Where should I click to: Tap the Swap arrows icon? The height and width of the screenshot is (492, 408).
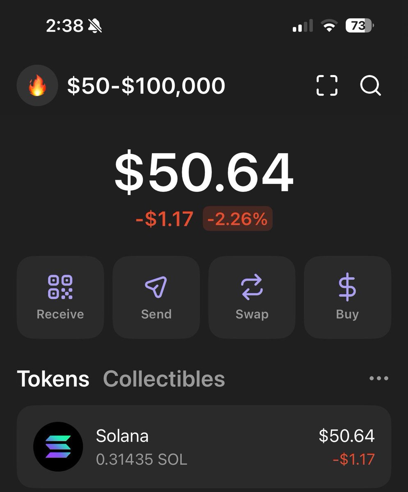[252, 287]
